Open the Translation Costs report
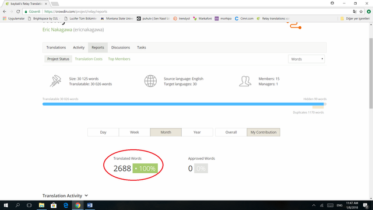 (89, 59)
